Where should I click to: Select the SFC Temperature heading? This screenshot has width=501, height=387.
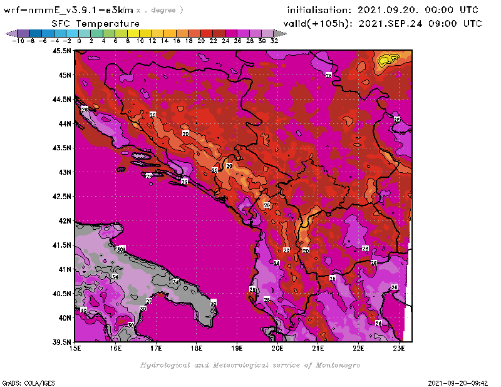coord(96,24)
